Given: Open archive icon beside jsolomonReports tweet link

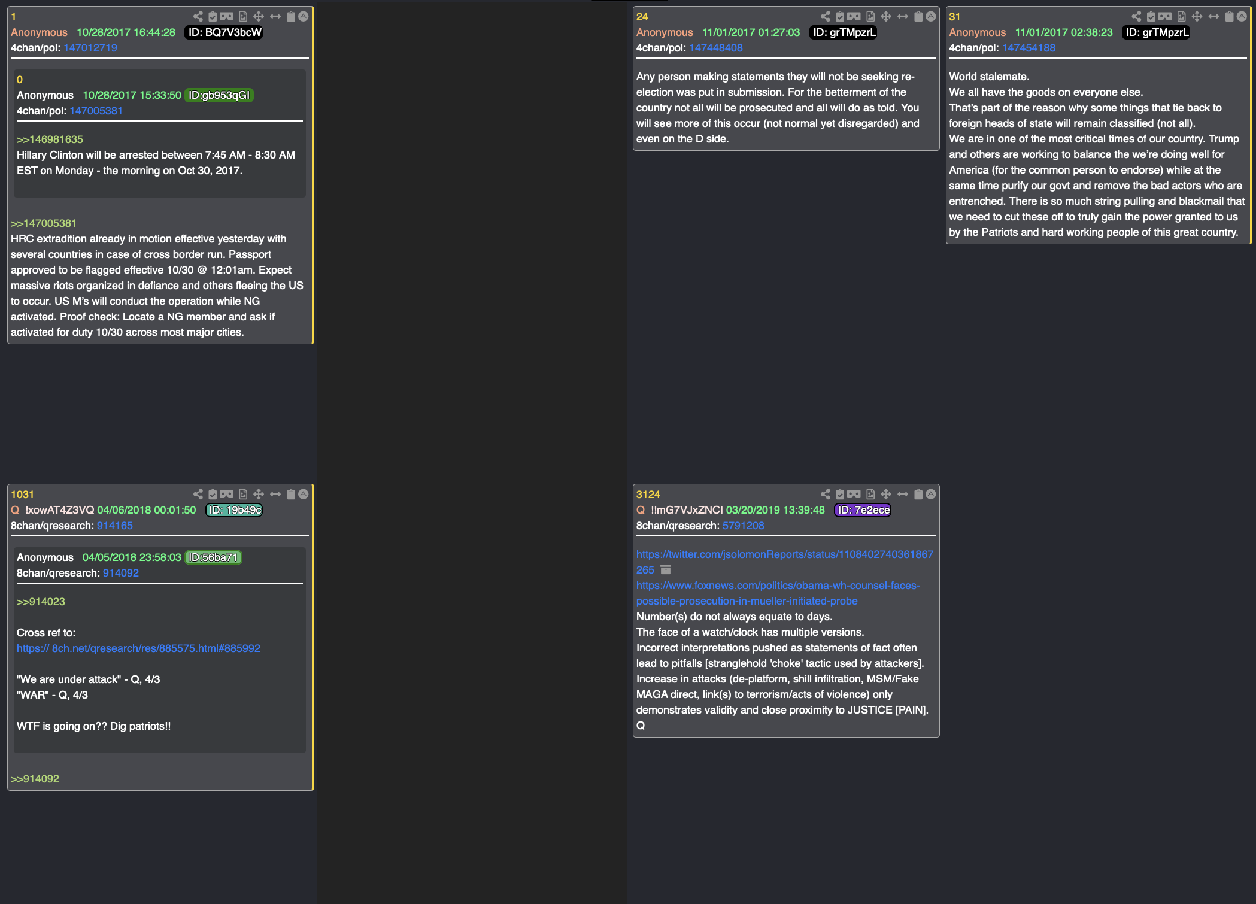Looking at the screenshot, I should [666, 570].
